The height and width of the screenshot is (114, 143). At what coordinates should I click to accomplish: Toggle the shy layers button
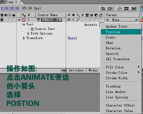point(119,8)
